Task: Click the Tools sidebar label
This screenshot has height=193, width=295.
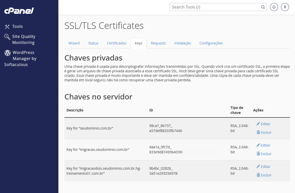Action: tap(18, 26)
